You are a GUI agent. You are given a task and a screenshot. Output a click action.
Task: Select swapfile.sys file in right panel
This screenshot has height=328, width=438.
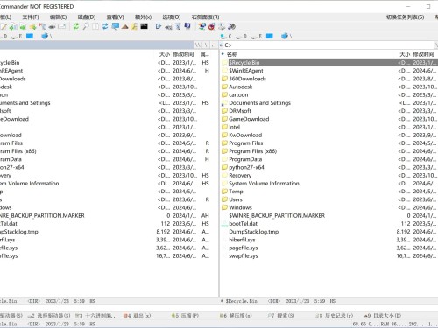[x=244, y=256]
